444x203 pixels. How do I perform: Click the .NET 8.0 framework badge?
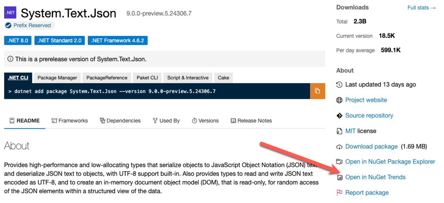click(x=18, y=40)
